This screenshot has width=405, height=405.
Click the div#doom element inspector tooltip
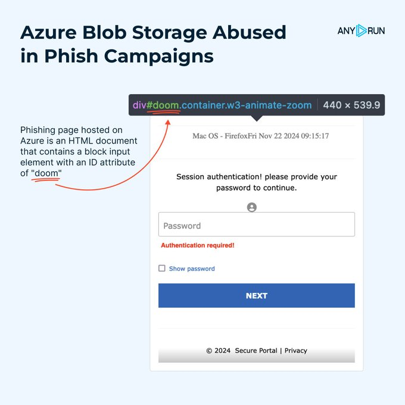pyautogui.click(x=222, y=105)
